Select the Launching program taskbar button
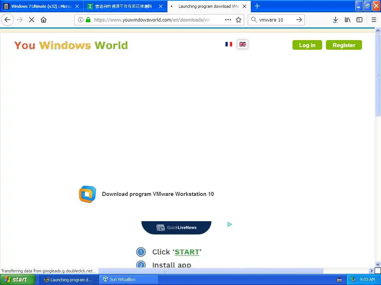The width and height of the screenshot is (381, 285). click(69, 280)
